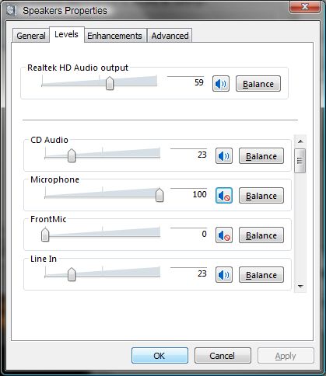Mute the Line In channel
The image size is (326, 376).
click(224, 275)
